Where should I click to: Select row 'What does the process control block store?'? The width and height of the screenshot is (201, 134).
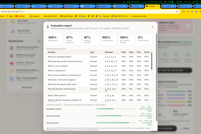tap(99, 61)
